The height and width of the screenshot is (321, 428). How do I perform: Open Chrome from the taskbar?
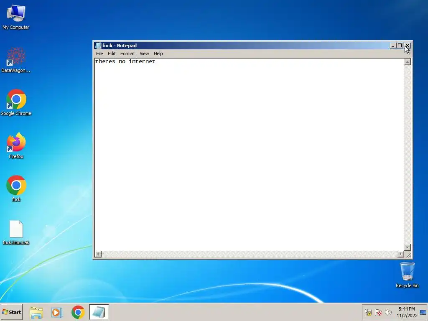(x=78, y=312)
